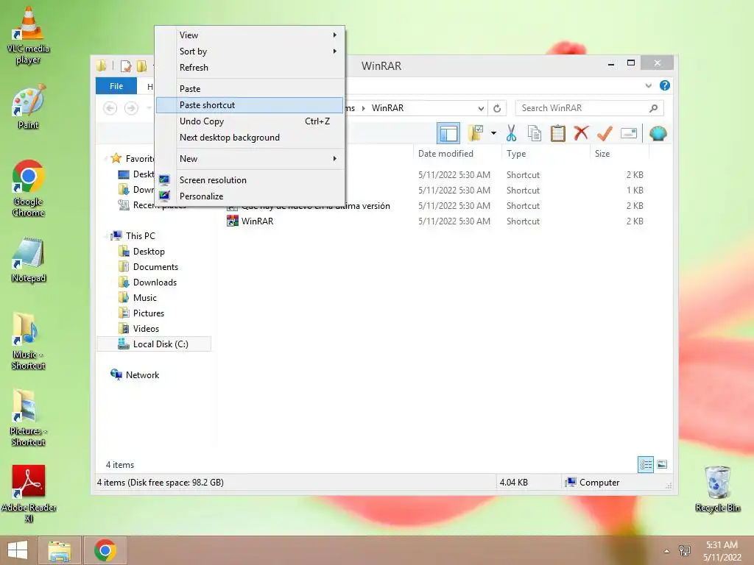Click the Paste clipboard icon in toolbar
Viewport: 754px width, 565px height.
tap(558, 134)
